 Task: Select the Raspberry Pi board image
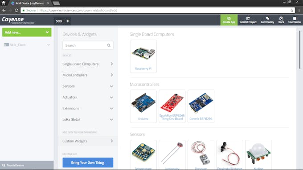point(143,53)
